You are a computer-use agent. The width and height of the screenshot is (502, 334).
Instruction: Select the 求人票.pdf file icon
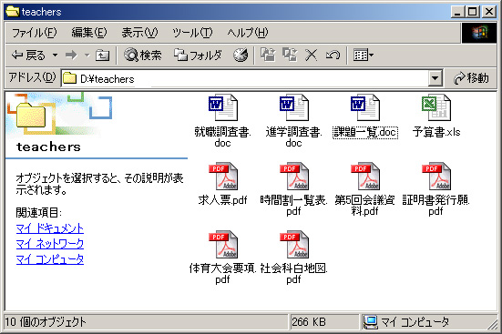(223, 176)
